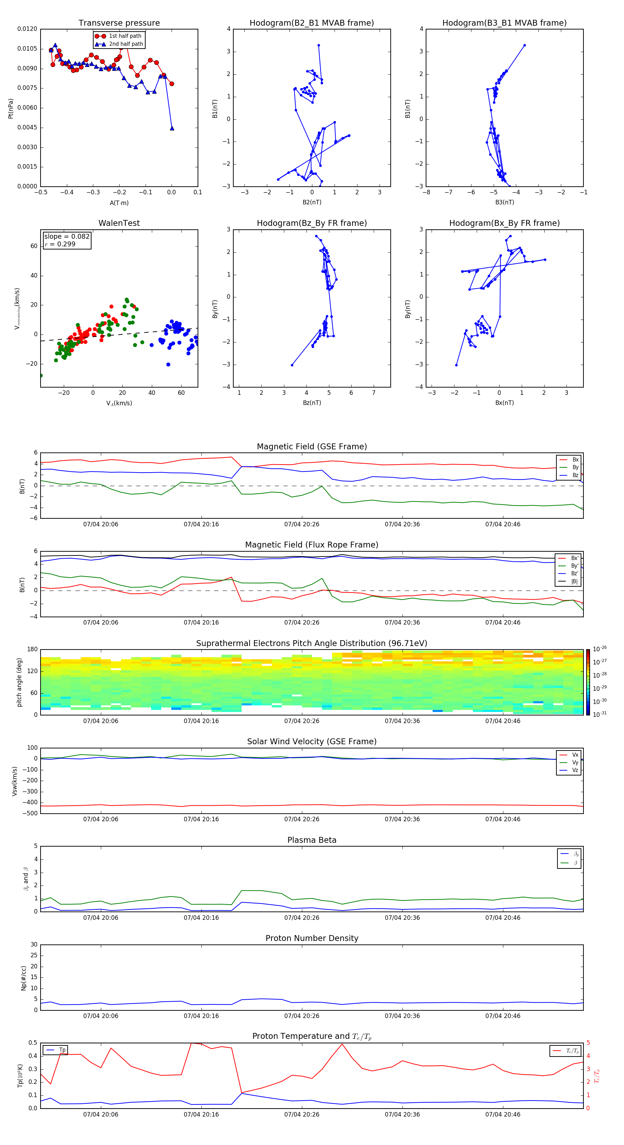Click the "Pt(nPa)" y-axis label
Screen dimensions: 624x1145
pyautogui.click(x=11, y=109)
